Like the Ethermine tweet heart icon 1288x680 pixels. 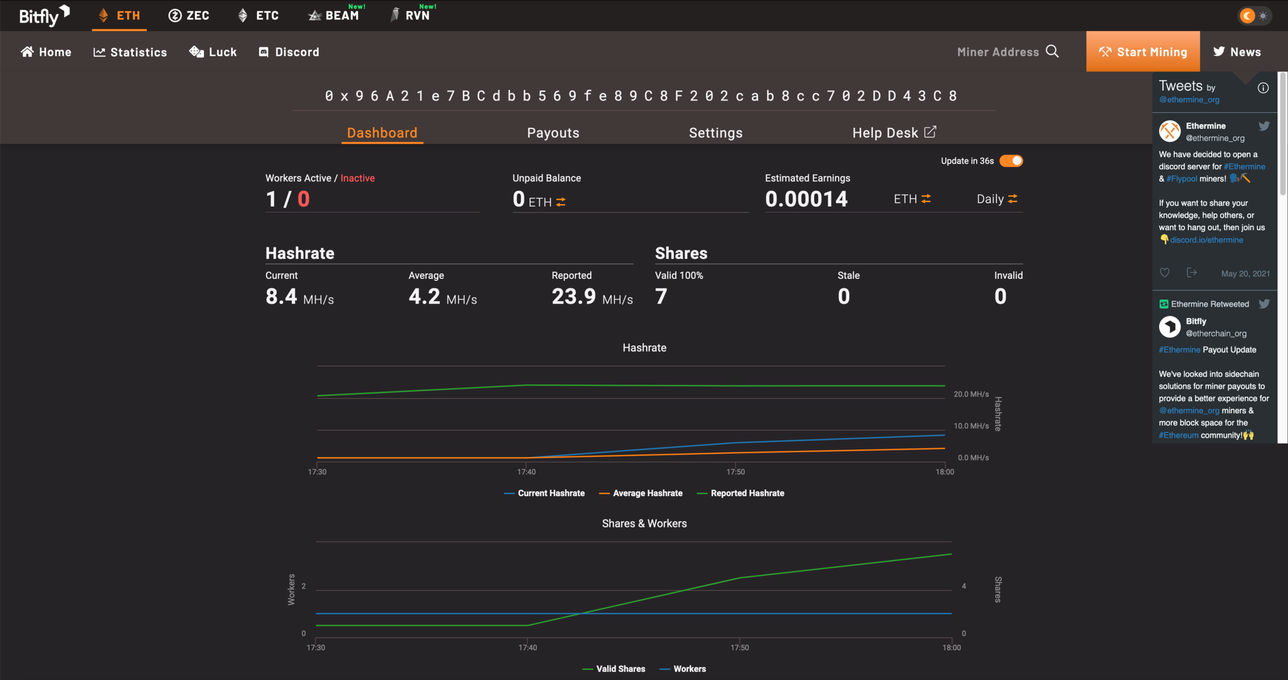(x=1164, y=273)
